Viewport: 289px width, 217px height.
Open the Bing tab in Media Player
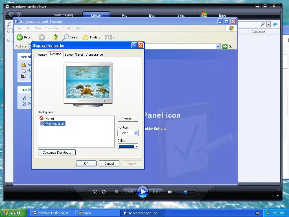click(222, 15)
